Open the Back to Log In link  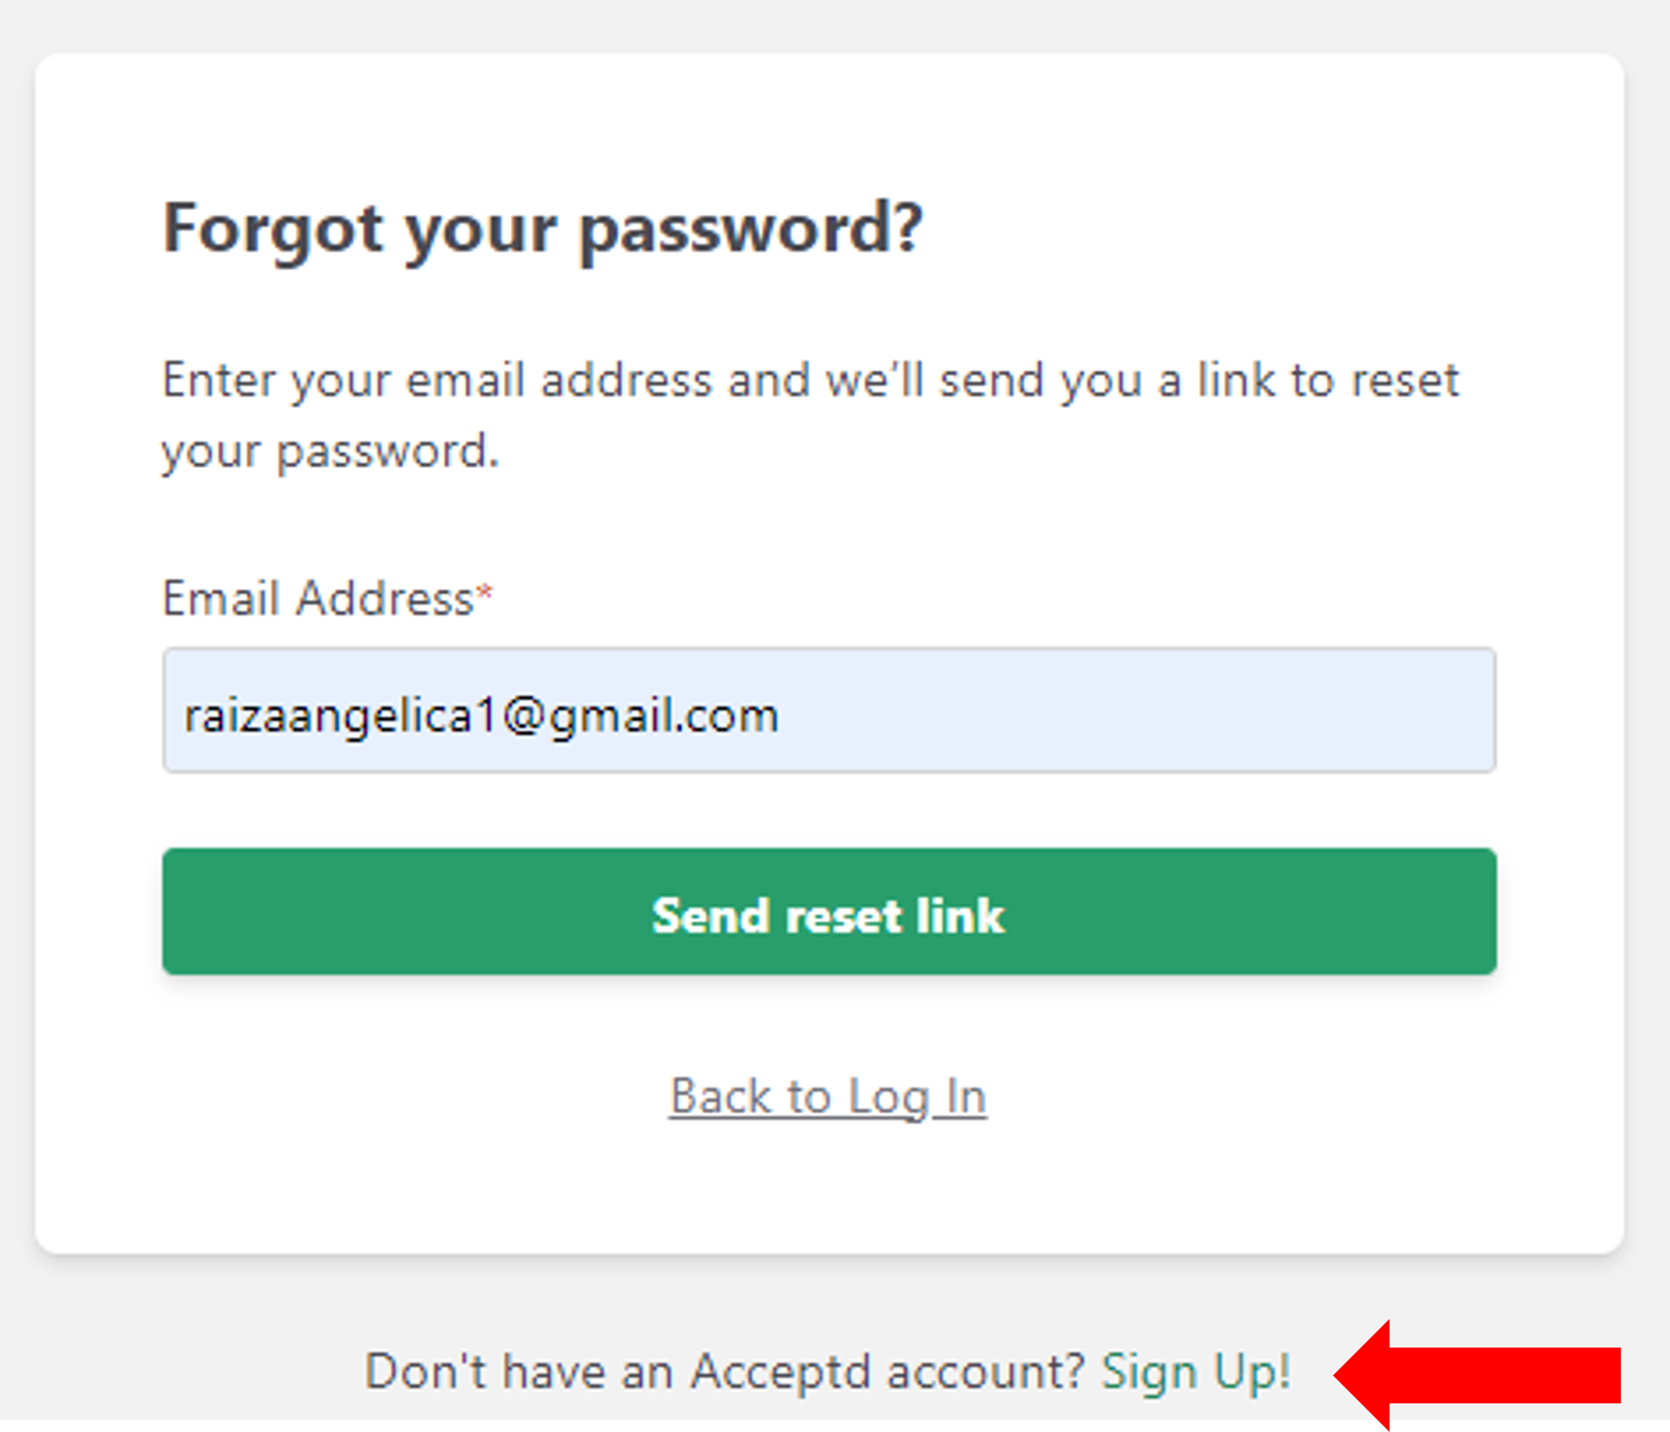click(828, 1097)
